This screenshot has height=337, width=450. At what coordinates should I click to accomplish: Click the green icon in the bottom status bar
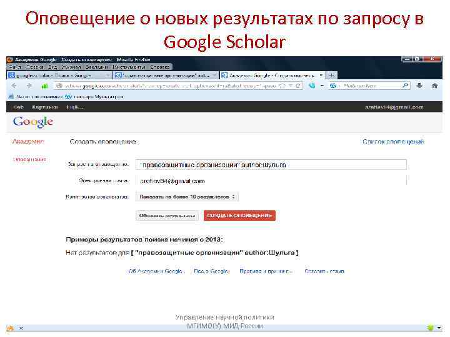coord(430,327)
